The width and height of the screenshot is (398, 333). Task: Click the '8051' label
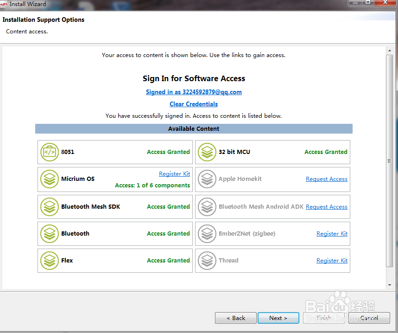click(68, 152)
